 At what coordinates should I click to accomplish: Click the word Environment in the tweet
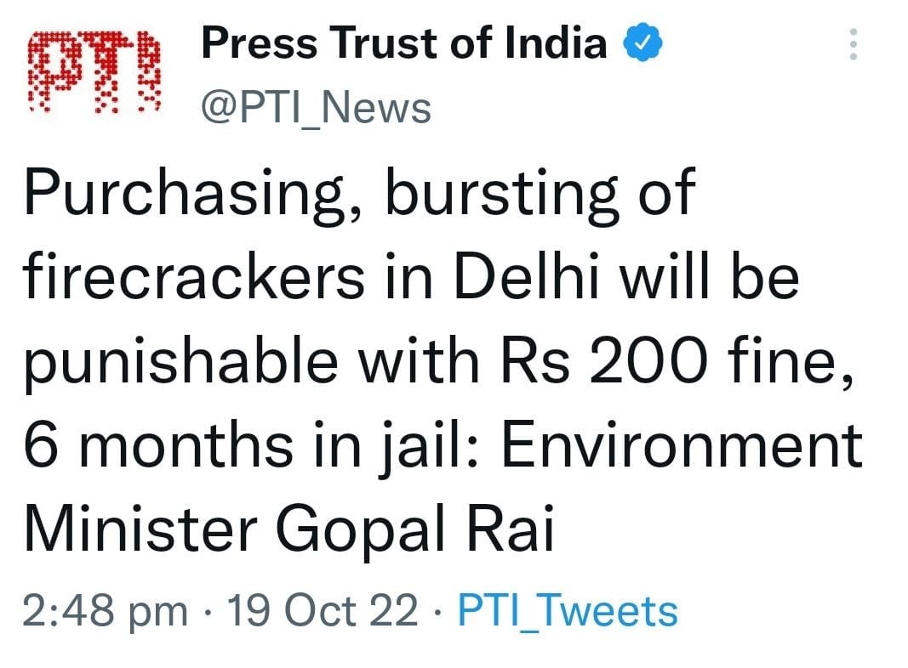tap(682, 444)
